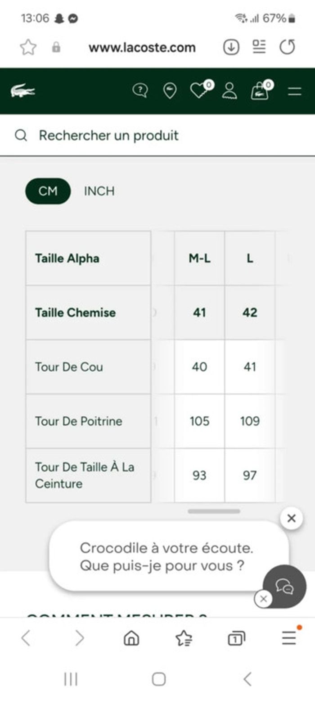This screenshot has height=701, width=315.
Task: Open the chat assistant button
Action: [x=284, y=587]
